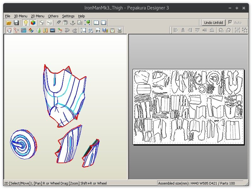
Task: Open the 3D Menu
Action: pyautogui.click(x=20, y=16)
